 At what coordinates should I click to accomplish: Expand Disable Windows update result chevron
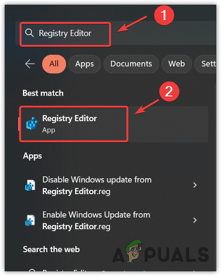[x=195, y=185]
